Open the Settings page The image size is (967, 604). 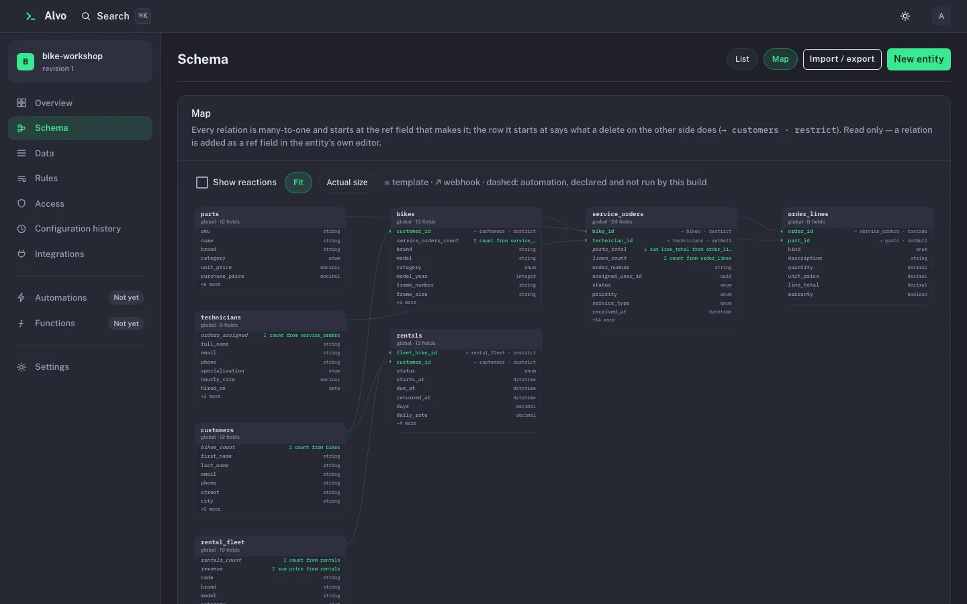coord(80,367)
